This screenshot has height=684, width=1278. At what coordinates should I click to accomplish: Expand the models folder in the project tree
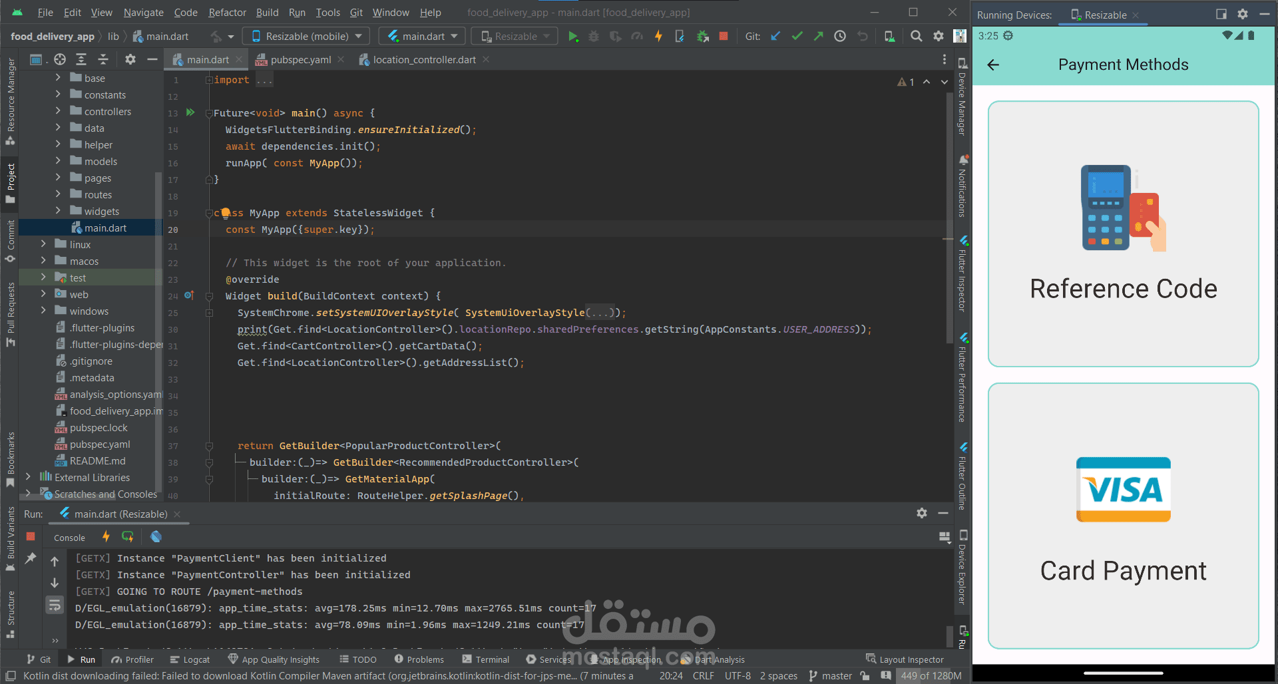[58, 161]
